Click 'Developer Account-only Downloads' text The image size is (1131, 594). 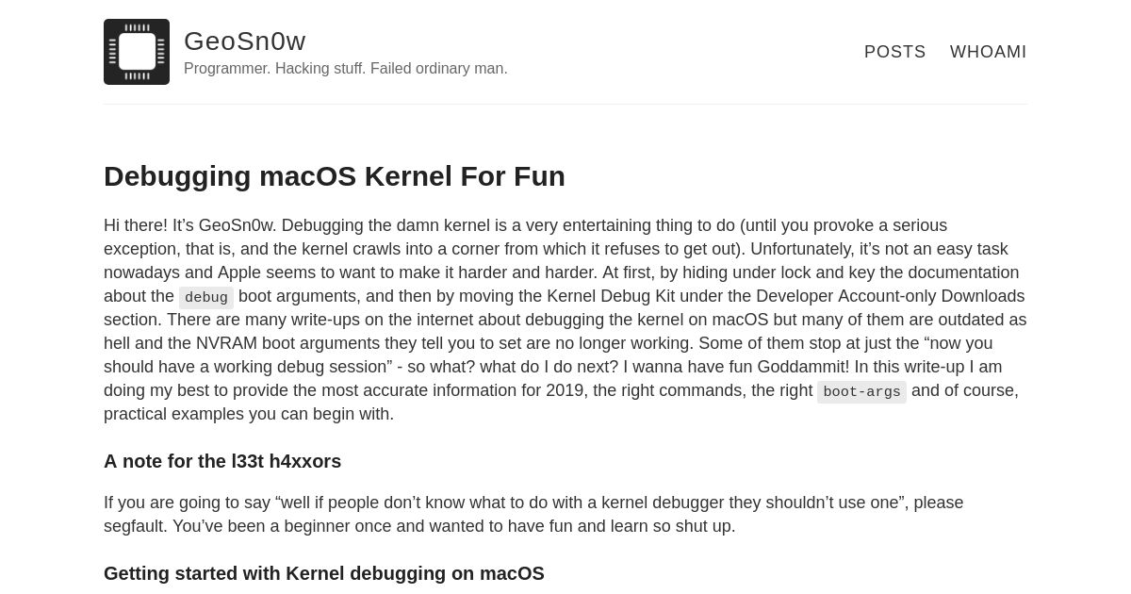pos(891,296)
